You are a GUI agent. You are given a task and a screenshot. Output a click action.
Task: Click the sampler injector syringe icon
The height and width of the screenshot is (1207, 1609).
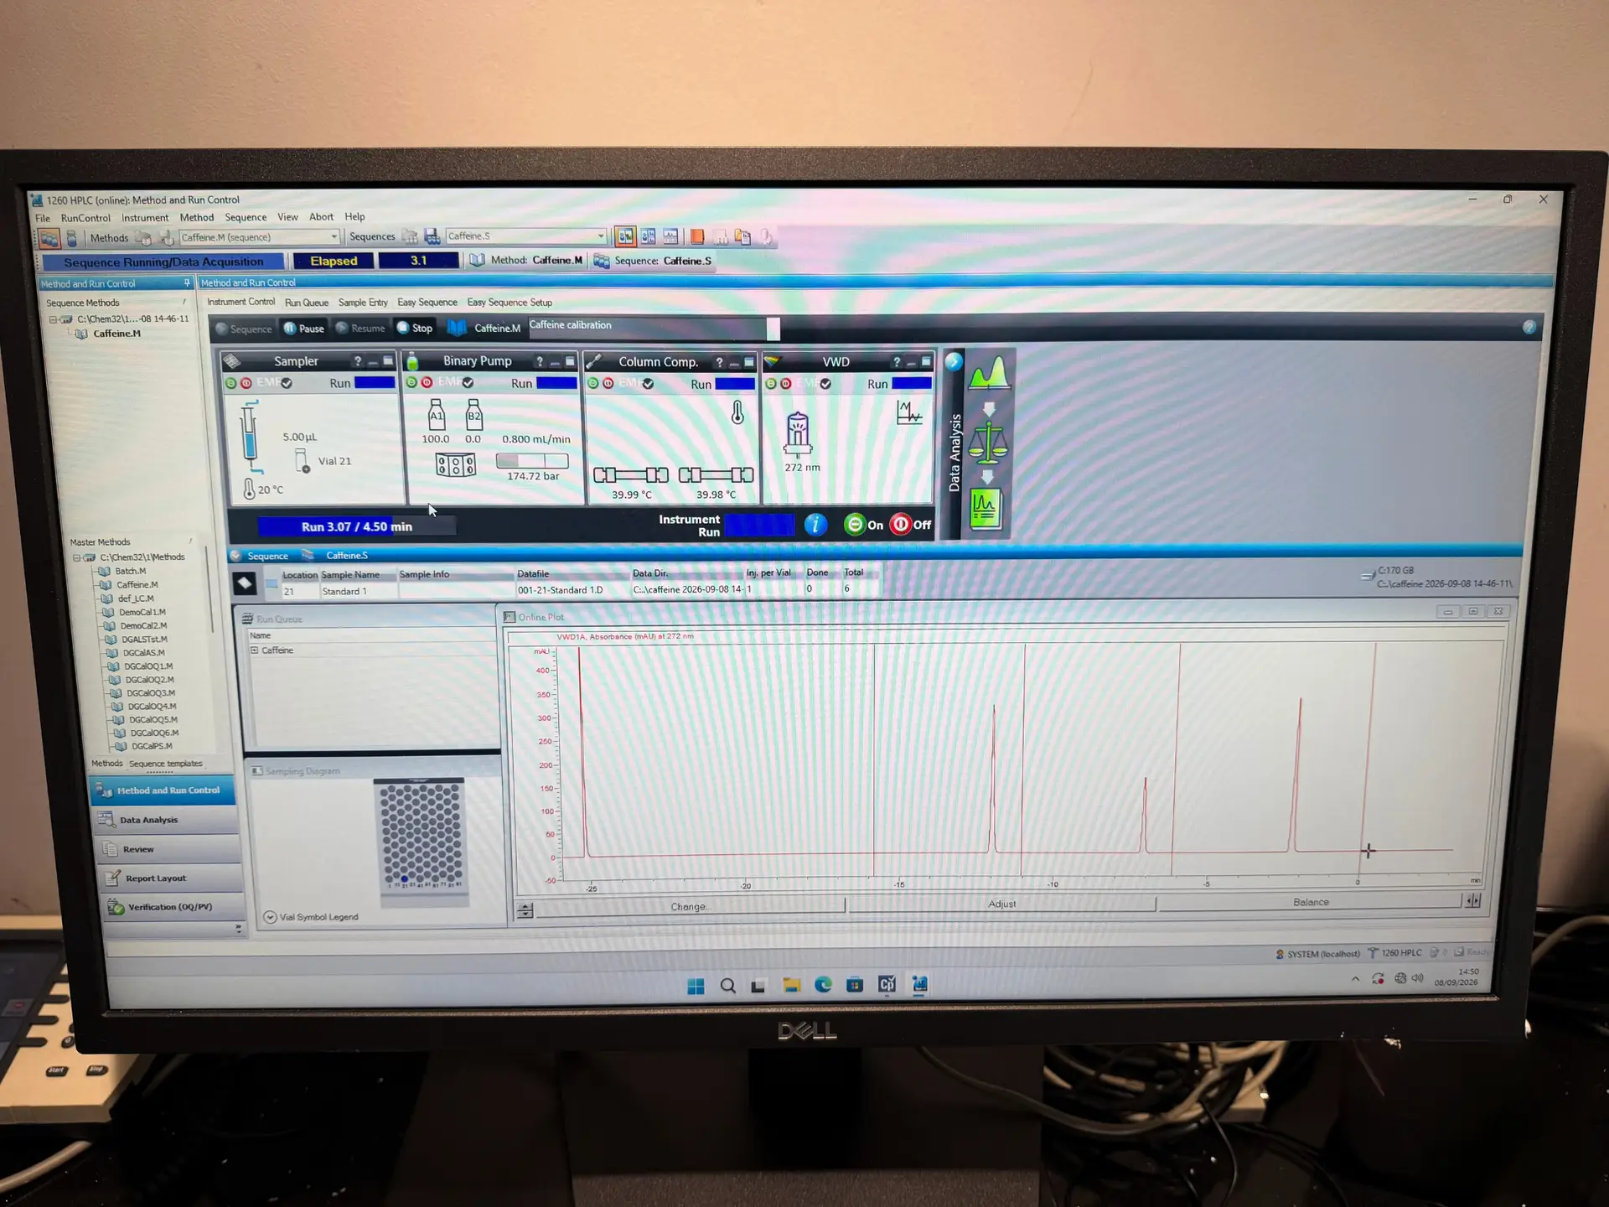[x=250, y=435]
